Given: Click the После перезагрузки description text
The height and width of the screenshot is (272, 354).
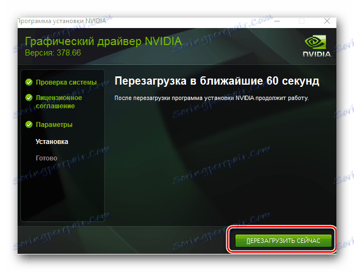Looking at the screenshot, I should pyautogui.click(x=211, y=98).
